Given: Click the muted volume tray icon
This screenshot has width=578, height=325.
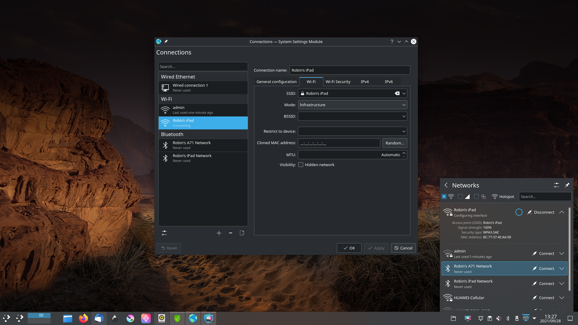Looking at the screenshot, I should tap(499, 318).
